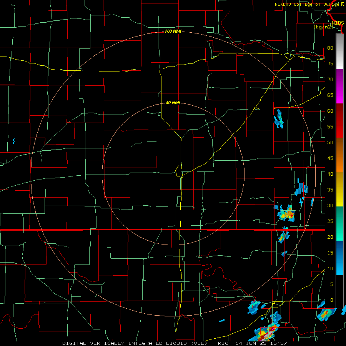Screen dimensions: 346x346
Task: Click the red-core storm cell north of the thick state line
Action: pyautogui.click(x=286, y=213)
